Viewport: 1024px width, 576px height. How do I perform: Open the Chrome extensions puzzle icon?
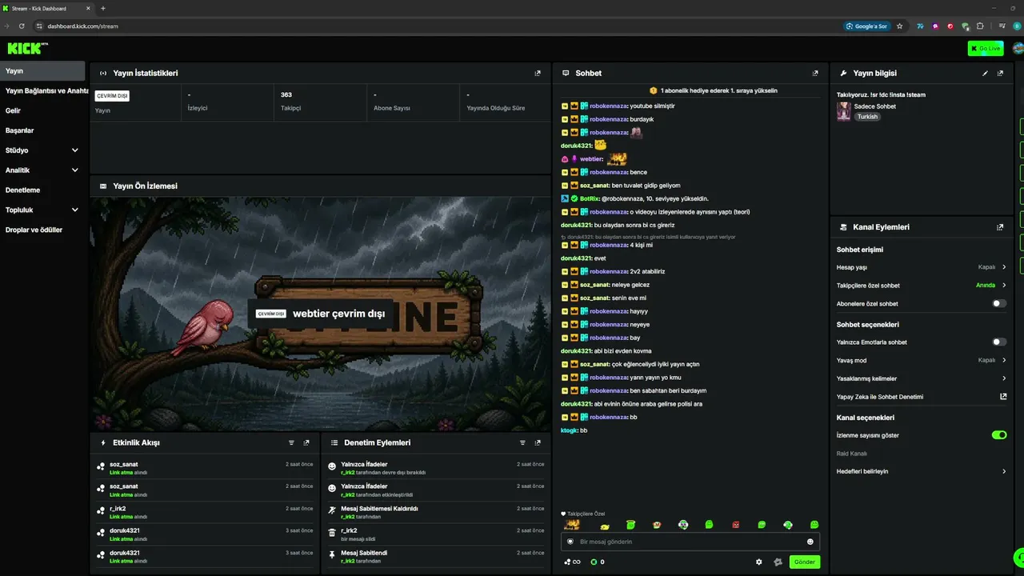[x=980, y=26]
